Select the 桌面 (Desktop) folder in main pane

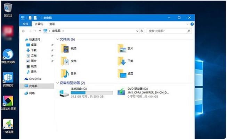pos(125,73)
